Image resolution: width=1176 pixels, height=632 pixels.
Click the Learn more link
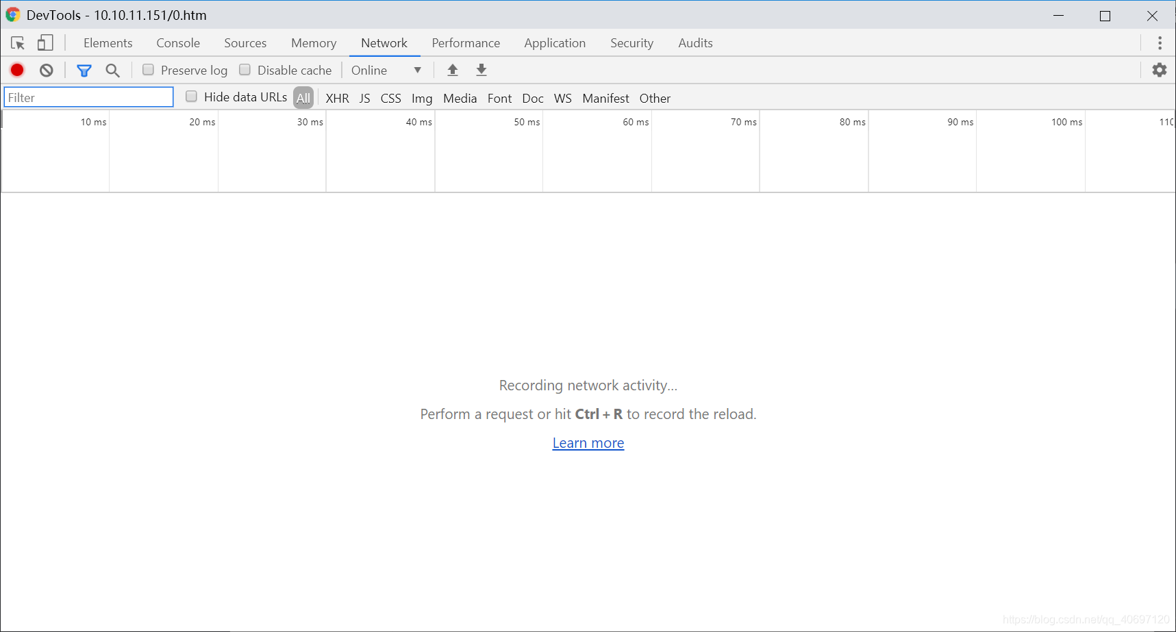point(588,443)
